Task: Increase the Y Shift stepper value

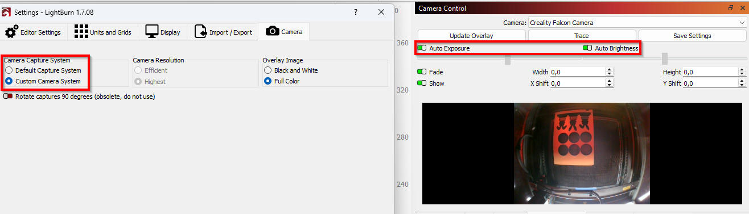Action: tap(742, 81)
